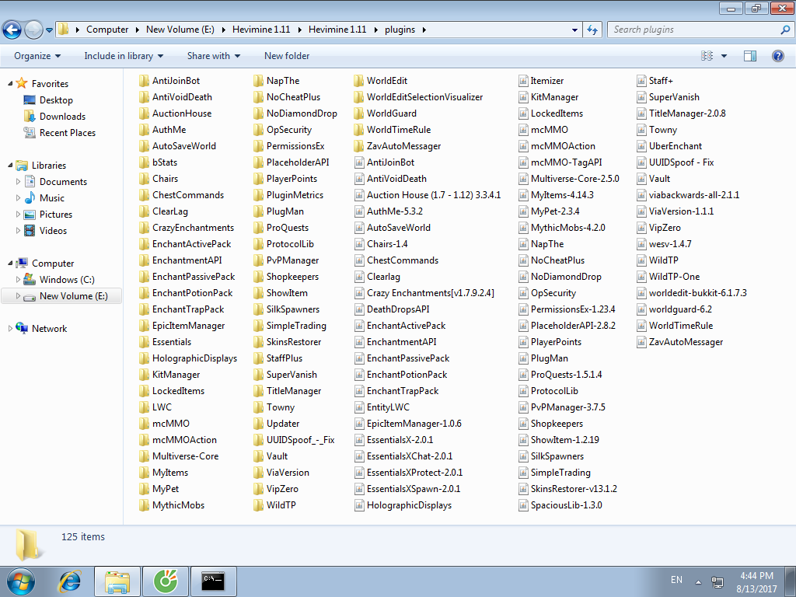Screen dimensions: 796x597
Task: Select the AuthMe-5.3.2 jar file icon
Action: [359, 211]
